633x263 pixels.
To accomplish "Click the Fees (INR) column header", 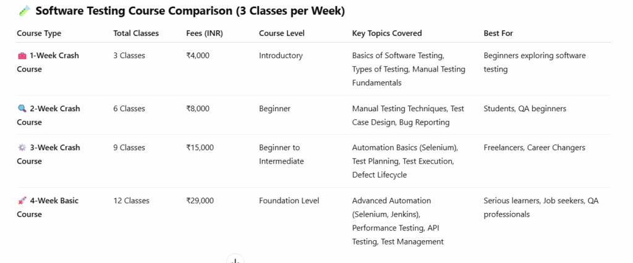I will (205, 33).
